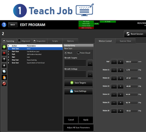Image resolution: width=146 pixels, height=132 pixels.
Task: Click the red prohibit icon in the left toolbar
Action: coord(4,83)
